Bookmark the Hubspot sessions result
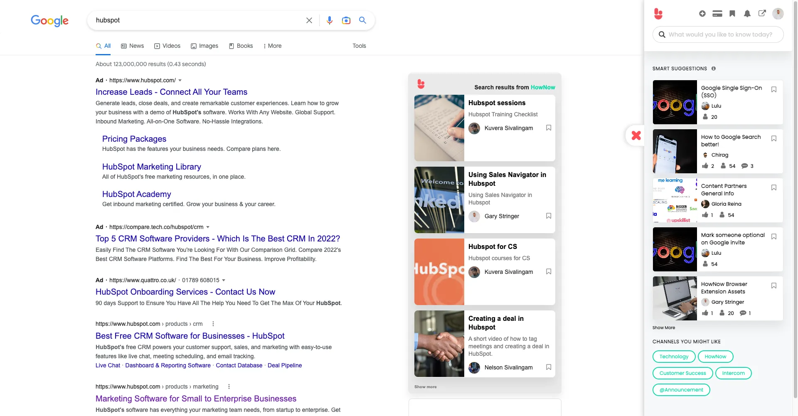The width and height of the screenshot is (798, 416). (x=549, y=128)
